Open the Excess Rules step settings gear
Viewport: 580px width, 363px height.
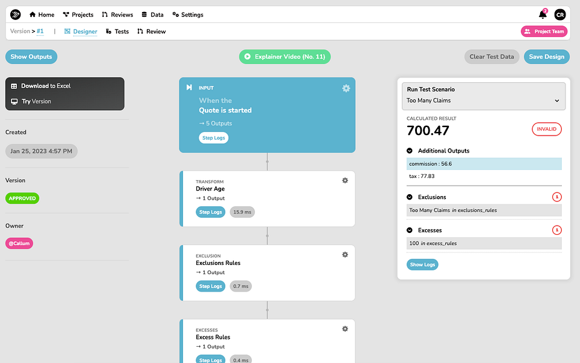pos(345,329)
